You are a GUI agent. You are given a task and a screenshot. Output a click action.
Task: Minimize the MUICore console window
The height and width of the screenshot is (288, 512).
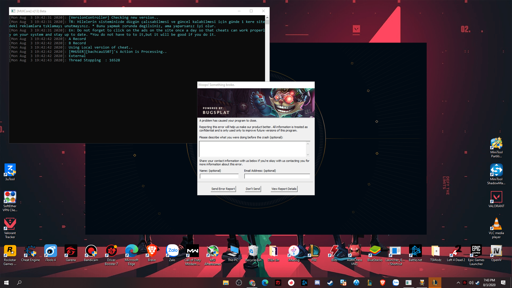click(x=239, y=11)
